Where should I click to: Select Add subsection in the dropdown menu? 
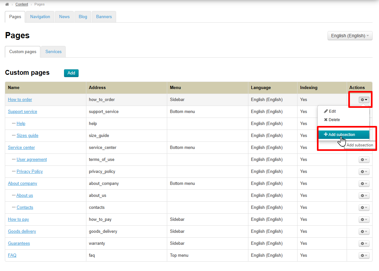coord(341,135)
